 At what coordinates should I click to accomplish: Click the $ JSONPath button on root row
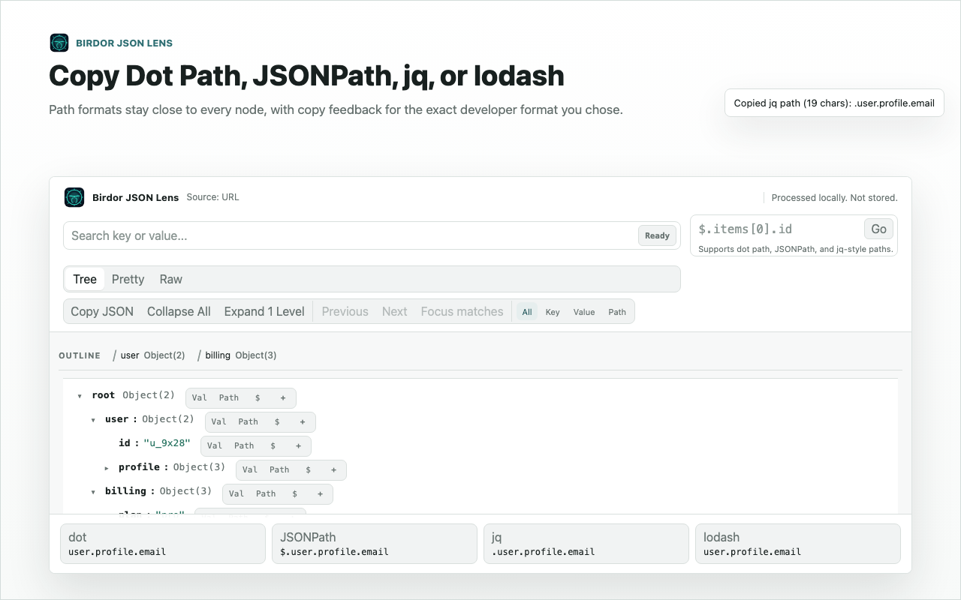[258, 397]
